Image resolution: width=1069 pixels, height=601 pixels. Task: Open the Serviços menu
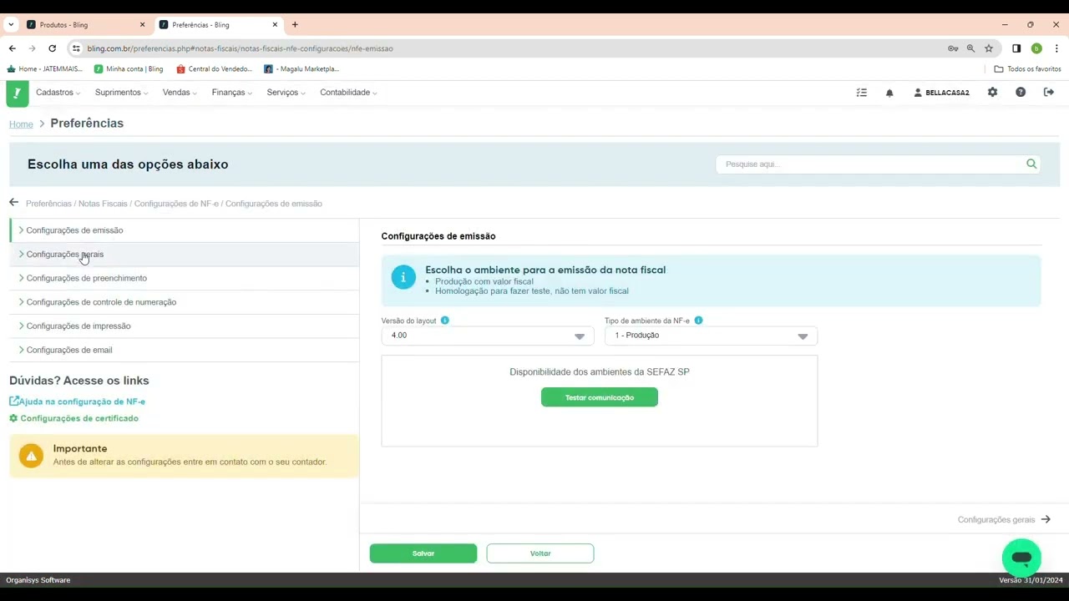click(x=286, y=93)
